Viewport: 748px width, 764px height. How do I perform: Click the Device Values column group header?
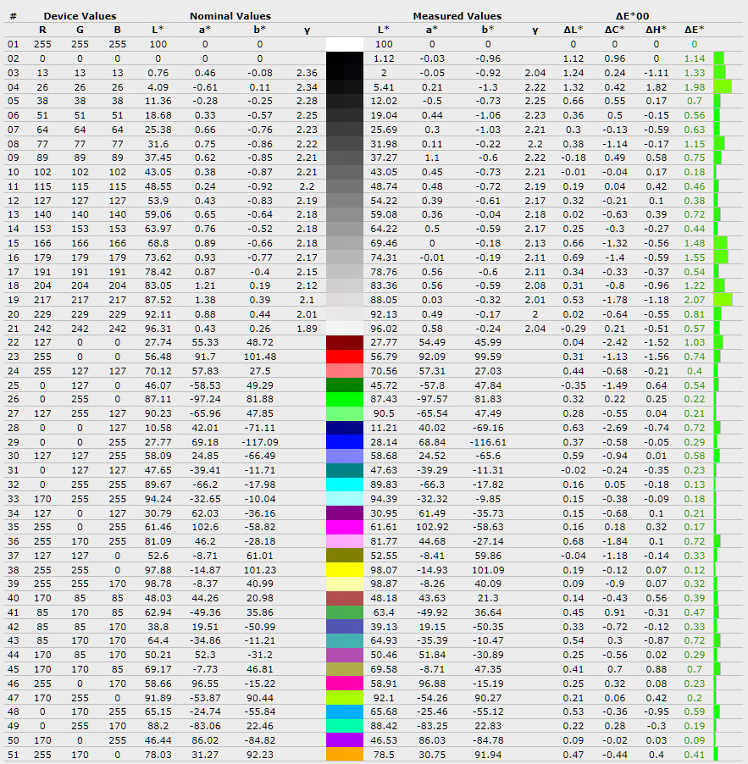click(x=80, y=16)
